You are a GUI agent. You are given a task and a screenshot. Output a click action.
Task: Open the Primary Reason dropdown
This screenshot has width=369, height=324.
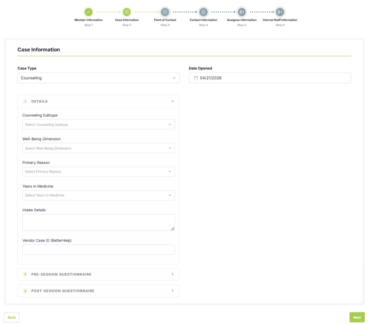coord(98,172)
